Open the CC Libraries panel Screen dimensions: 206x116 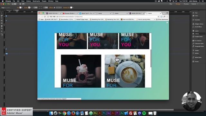[x=197, y=41]
